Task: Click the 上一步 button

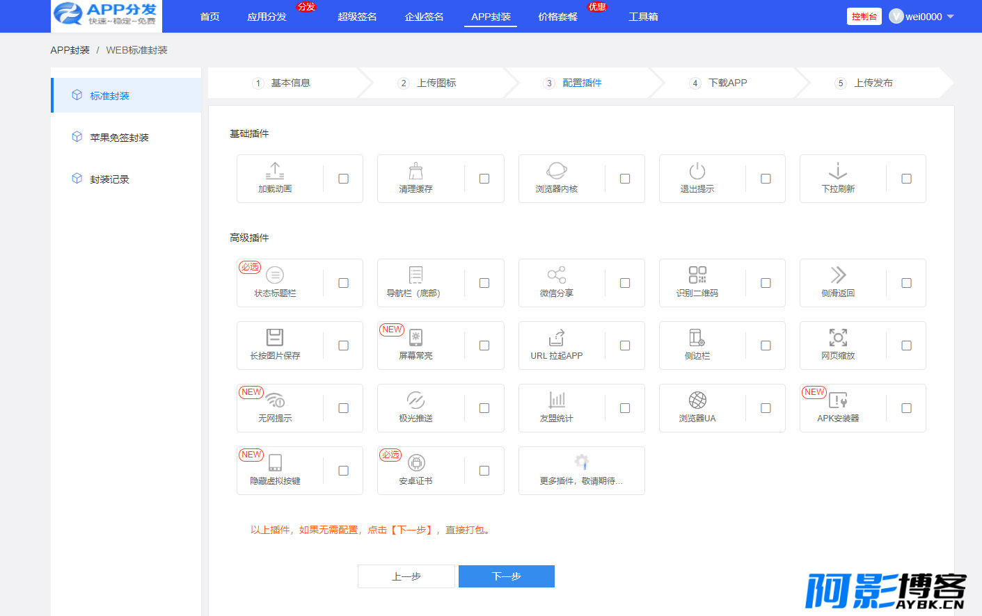Action: click(x=406, y=576)
